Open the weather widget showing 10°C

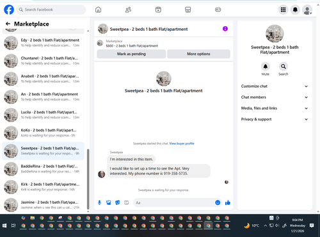pyautogui.click(x=252, y=225)
